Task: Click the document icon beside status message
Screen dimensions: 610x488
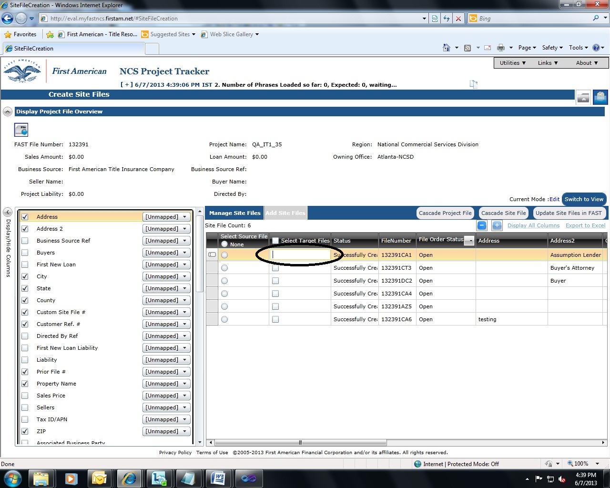Action: tap(473, 84)
